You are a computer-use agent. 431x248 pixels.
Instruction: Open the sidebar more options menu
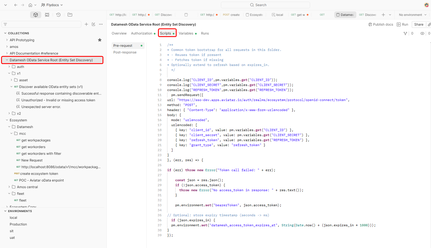tap(101, 24)
